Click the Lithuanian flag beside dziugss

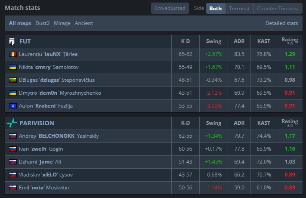(12, 80)
